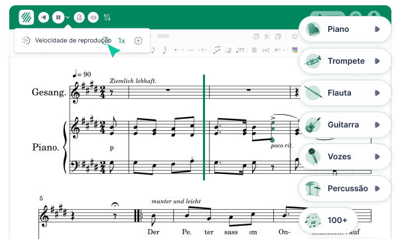398x239 pixels.
Task: Click the lyric syllable sass
Action: [x=231, y=232]
